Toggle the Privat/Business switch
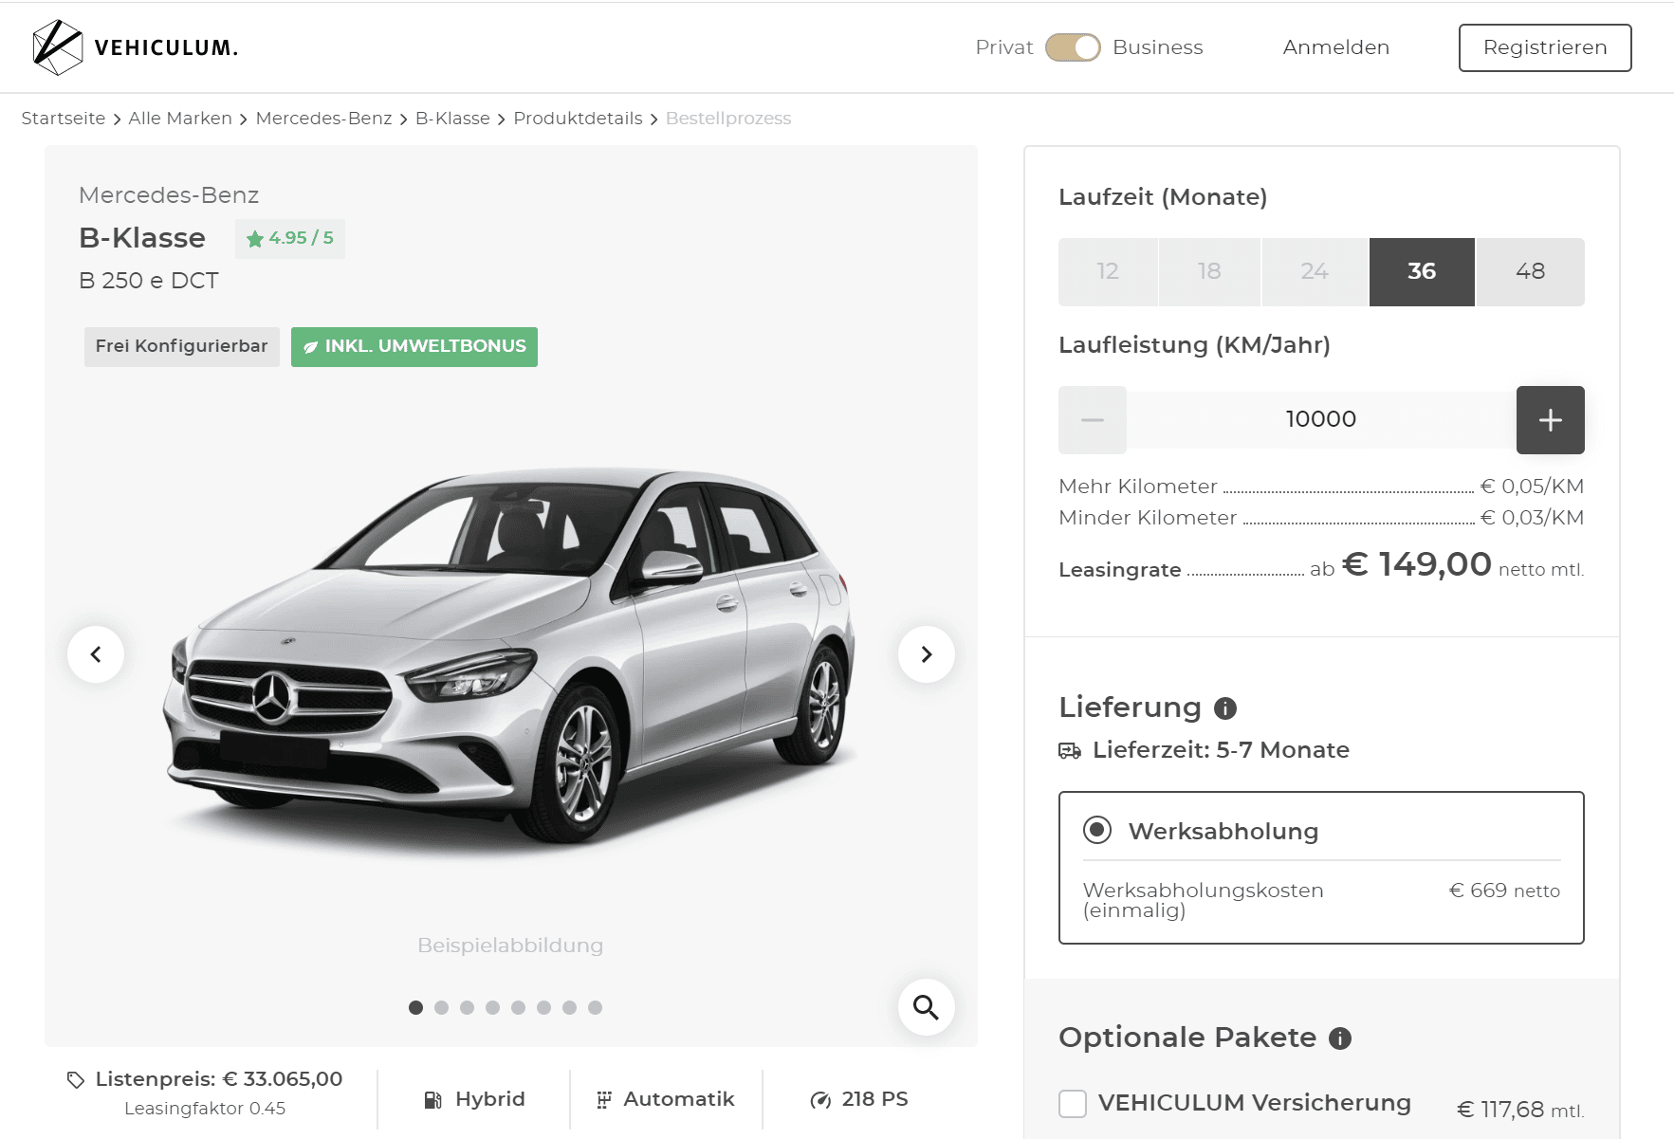The image size is (1674, 1139). 1073,47
